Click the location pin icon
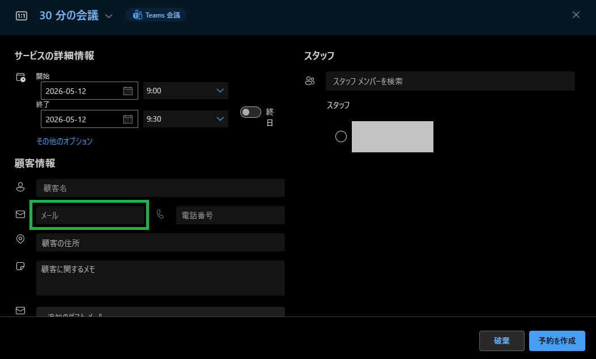This screenshot has height=359, width=596. [20, 239]
